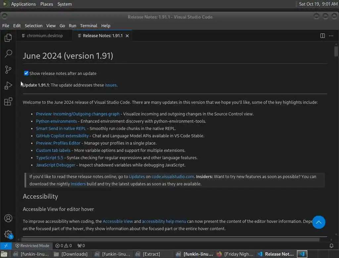The image size is (339, 258).
Task: Switch to the Downloads taskbar window
Action: 71,254
